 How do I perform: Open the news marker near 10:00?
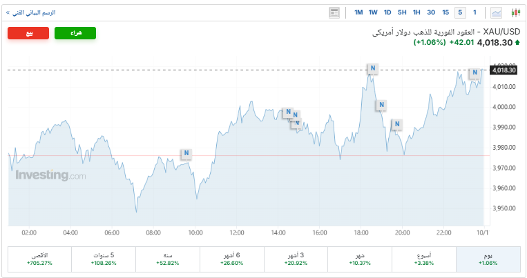coord(186,153)
